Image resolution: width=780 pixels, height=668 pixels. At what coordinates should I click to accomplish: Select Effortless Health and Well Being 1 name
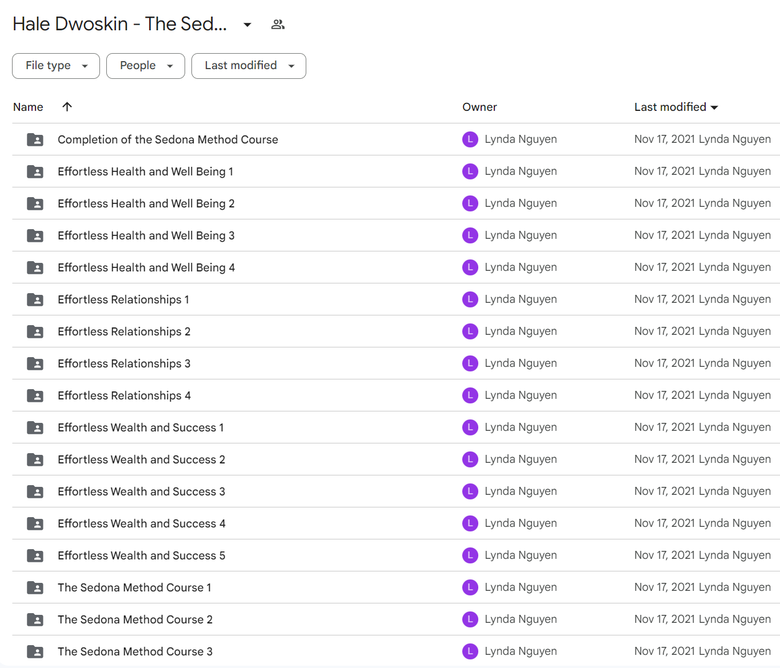[x=145, y=171]
